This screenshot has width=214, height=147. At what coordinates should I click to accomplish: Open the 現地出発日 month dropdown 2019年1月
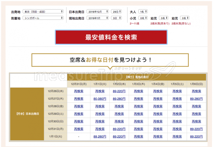tap(97, 18)
